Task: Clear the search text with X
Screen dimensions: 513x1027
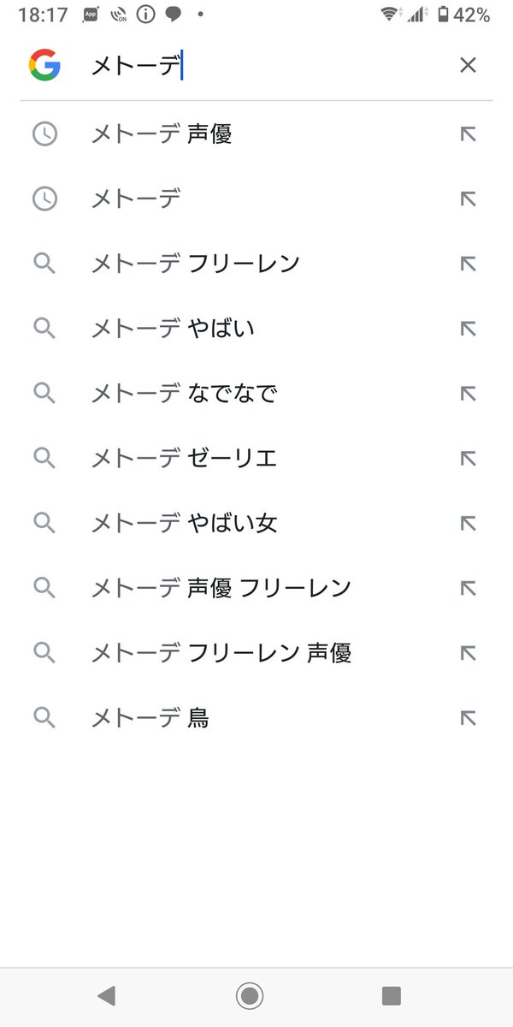Action: (468, 65)
